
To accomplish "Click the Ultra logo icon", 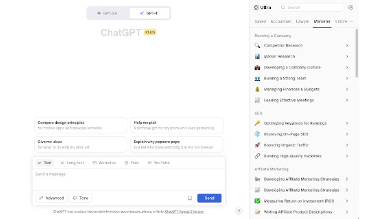I will 256,7.
